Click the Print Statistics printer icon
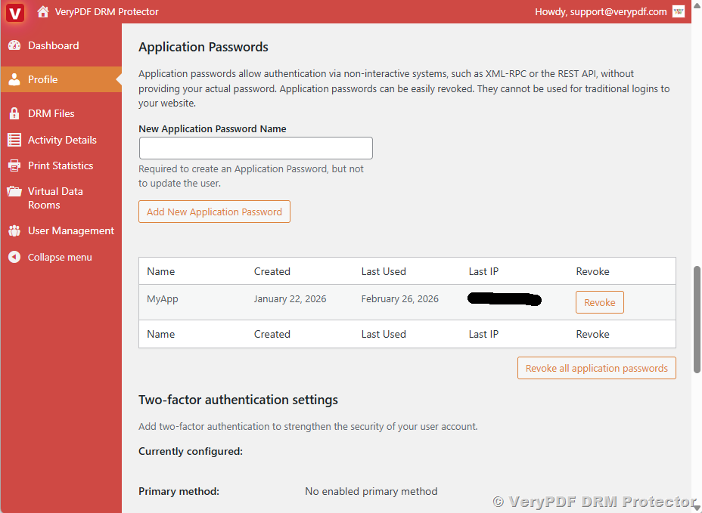Viewport: 702px width, 513px height. [14, 165]
